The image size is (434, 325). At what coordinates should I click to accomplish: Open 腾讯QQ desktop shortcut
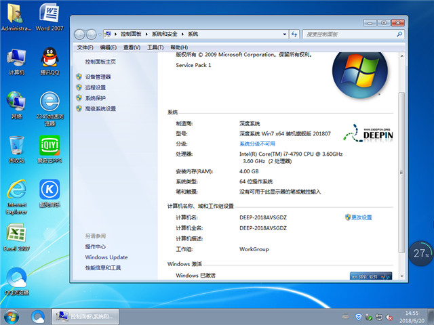50,62
